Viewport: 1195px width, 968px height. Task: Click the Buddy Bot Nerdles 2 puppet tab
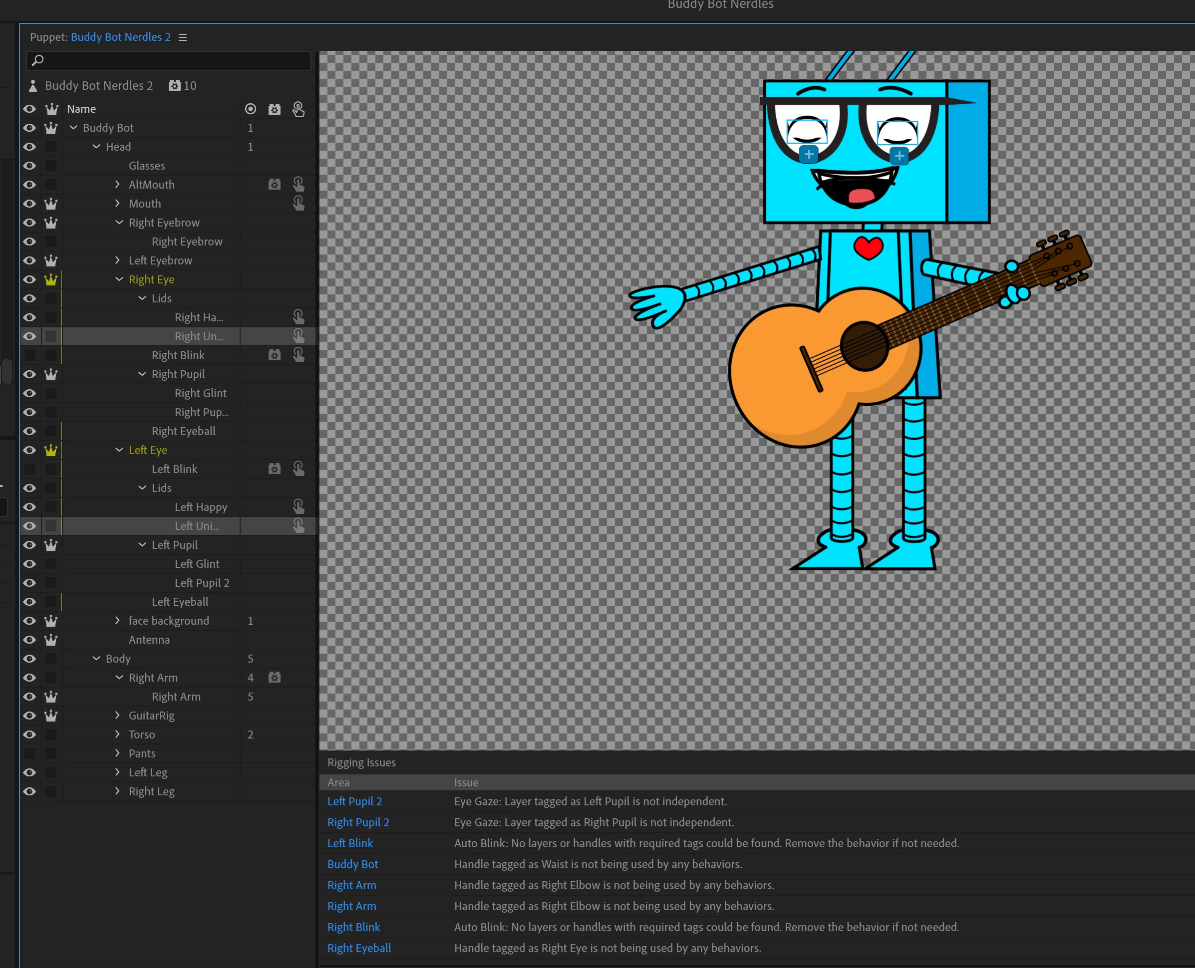pyautogui.click(x=120, y=37)
